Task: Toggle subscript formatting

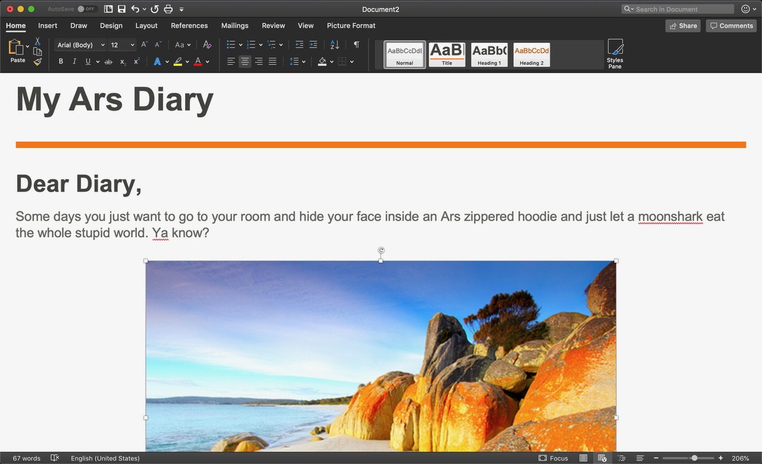Action: (123, 61)
